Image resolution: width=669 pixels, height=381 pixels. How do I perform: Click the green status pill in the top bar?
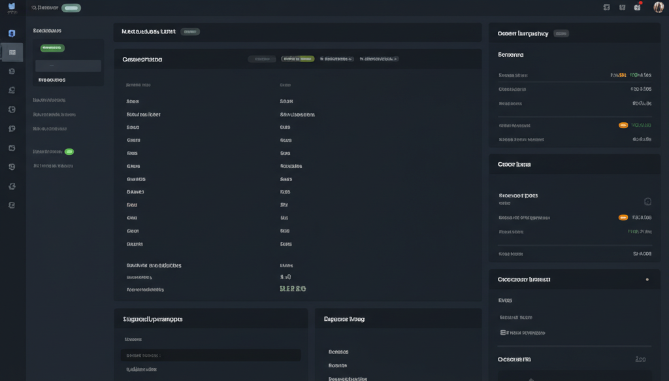(x=71, y=8)
